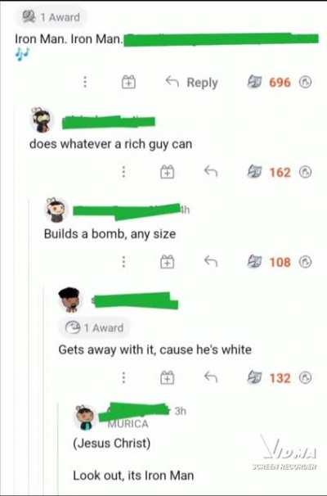Viewport: 327px width, 496px height.
Task: Downvote the comment with 696 points
Action: (x=306, y=82)
